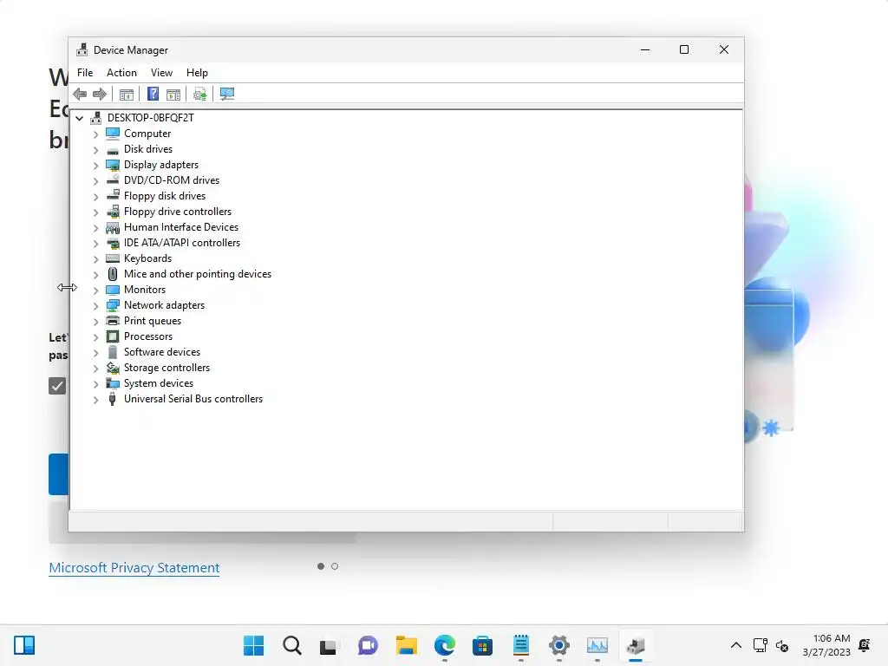Image resolution: width=888 pixels, height=666 pixels.
Task: Select the Display adapters icon
Action: [x=113, y=165]
